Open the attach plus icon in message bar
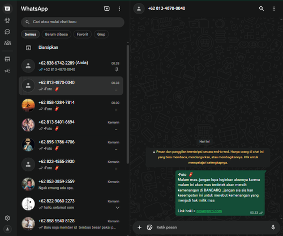Screen dimensions: 283x236 click(139, 227)
